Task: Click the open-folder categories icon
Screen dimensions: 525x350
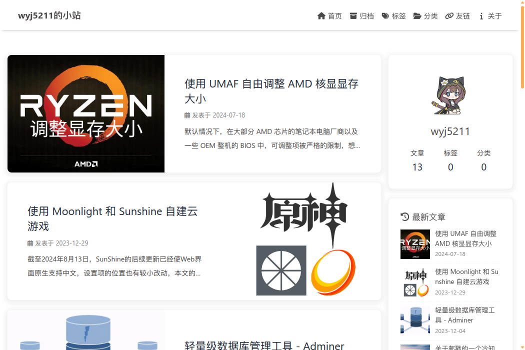Action: click(x=417, y=16)
